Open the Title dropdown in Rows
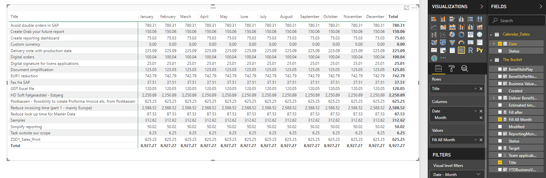 pos(475,89)
